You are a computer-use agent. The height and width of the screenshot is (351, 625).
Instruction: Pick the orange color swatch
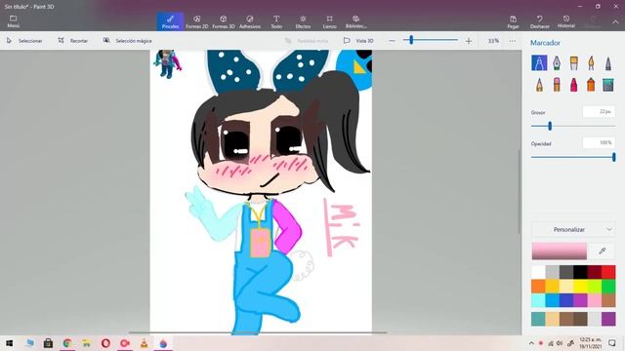[x=538, y=286]
